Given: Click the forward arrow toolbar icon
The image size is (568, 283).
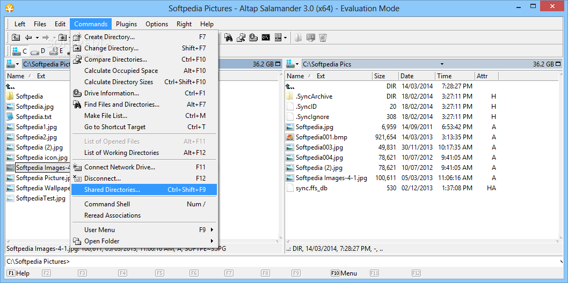Looking at the screenshot, I should [45, 37].
